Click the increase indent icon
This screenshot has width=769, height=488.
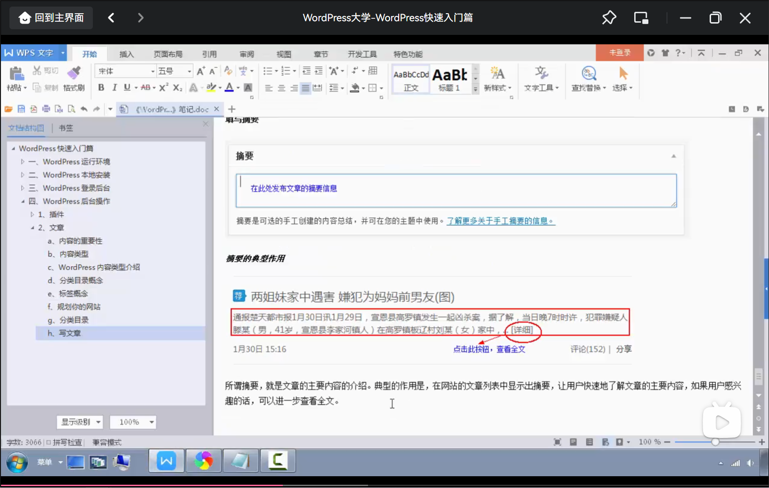[319, 71]
